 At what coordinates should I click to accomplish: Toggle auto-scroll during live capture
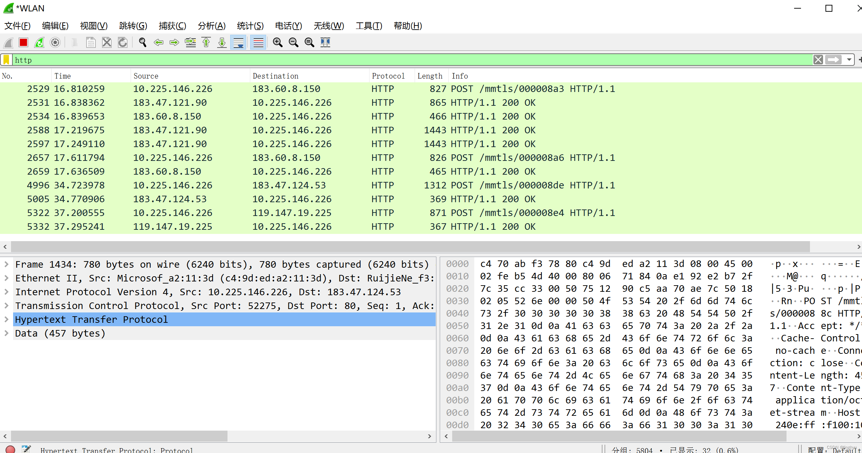coord(238,42)
